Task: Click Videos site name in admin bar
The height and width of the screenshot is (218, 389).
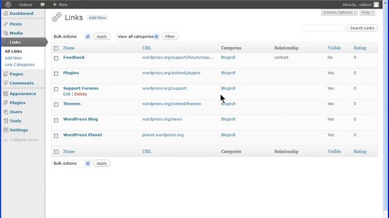Action: tap(26, 5)
